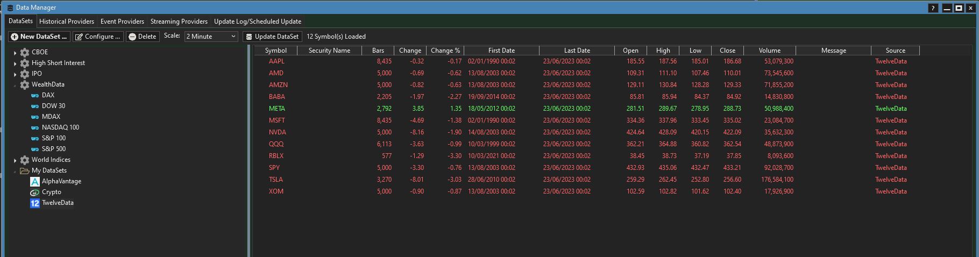Click the WealthData gear icon
Image resolution: width=979 pixels, height=257 pixels.
(x=25, y=84)
